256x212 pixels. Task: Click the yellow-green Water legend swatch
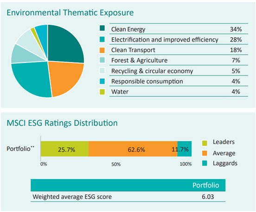[102, 92]
